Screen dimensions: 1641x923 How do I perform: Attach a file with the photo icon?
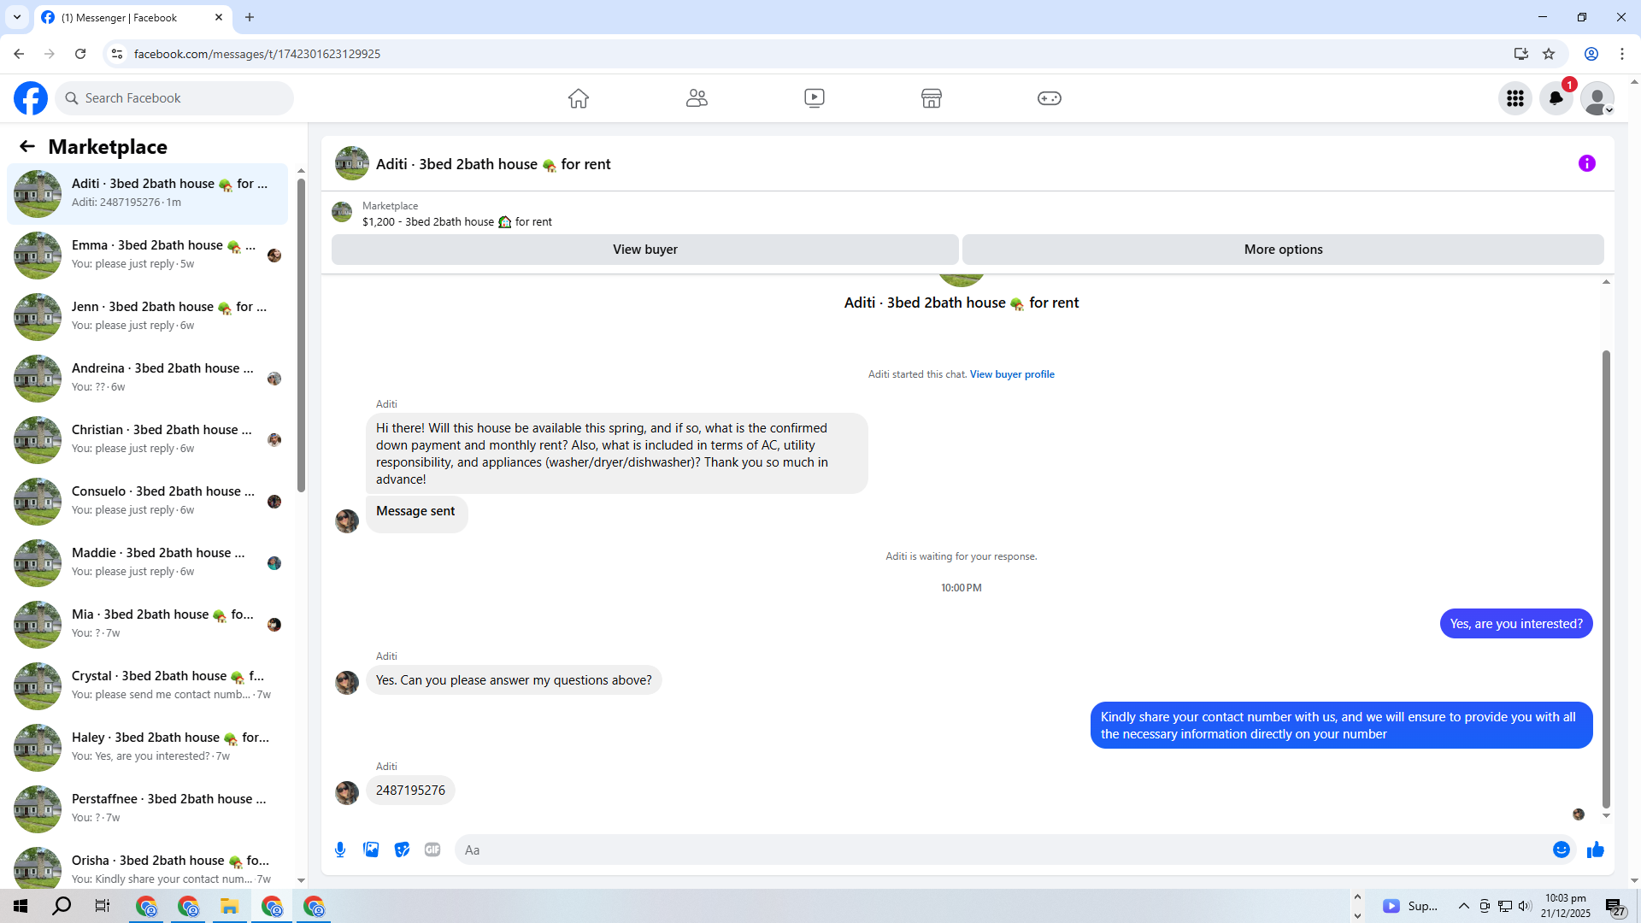(x=371, y=850)
